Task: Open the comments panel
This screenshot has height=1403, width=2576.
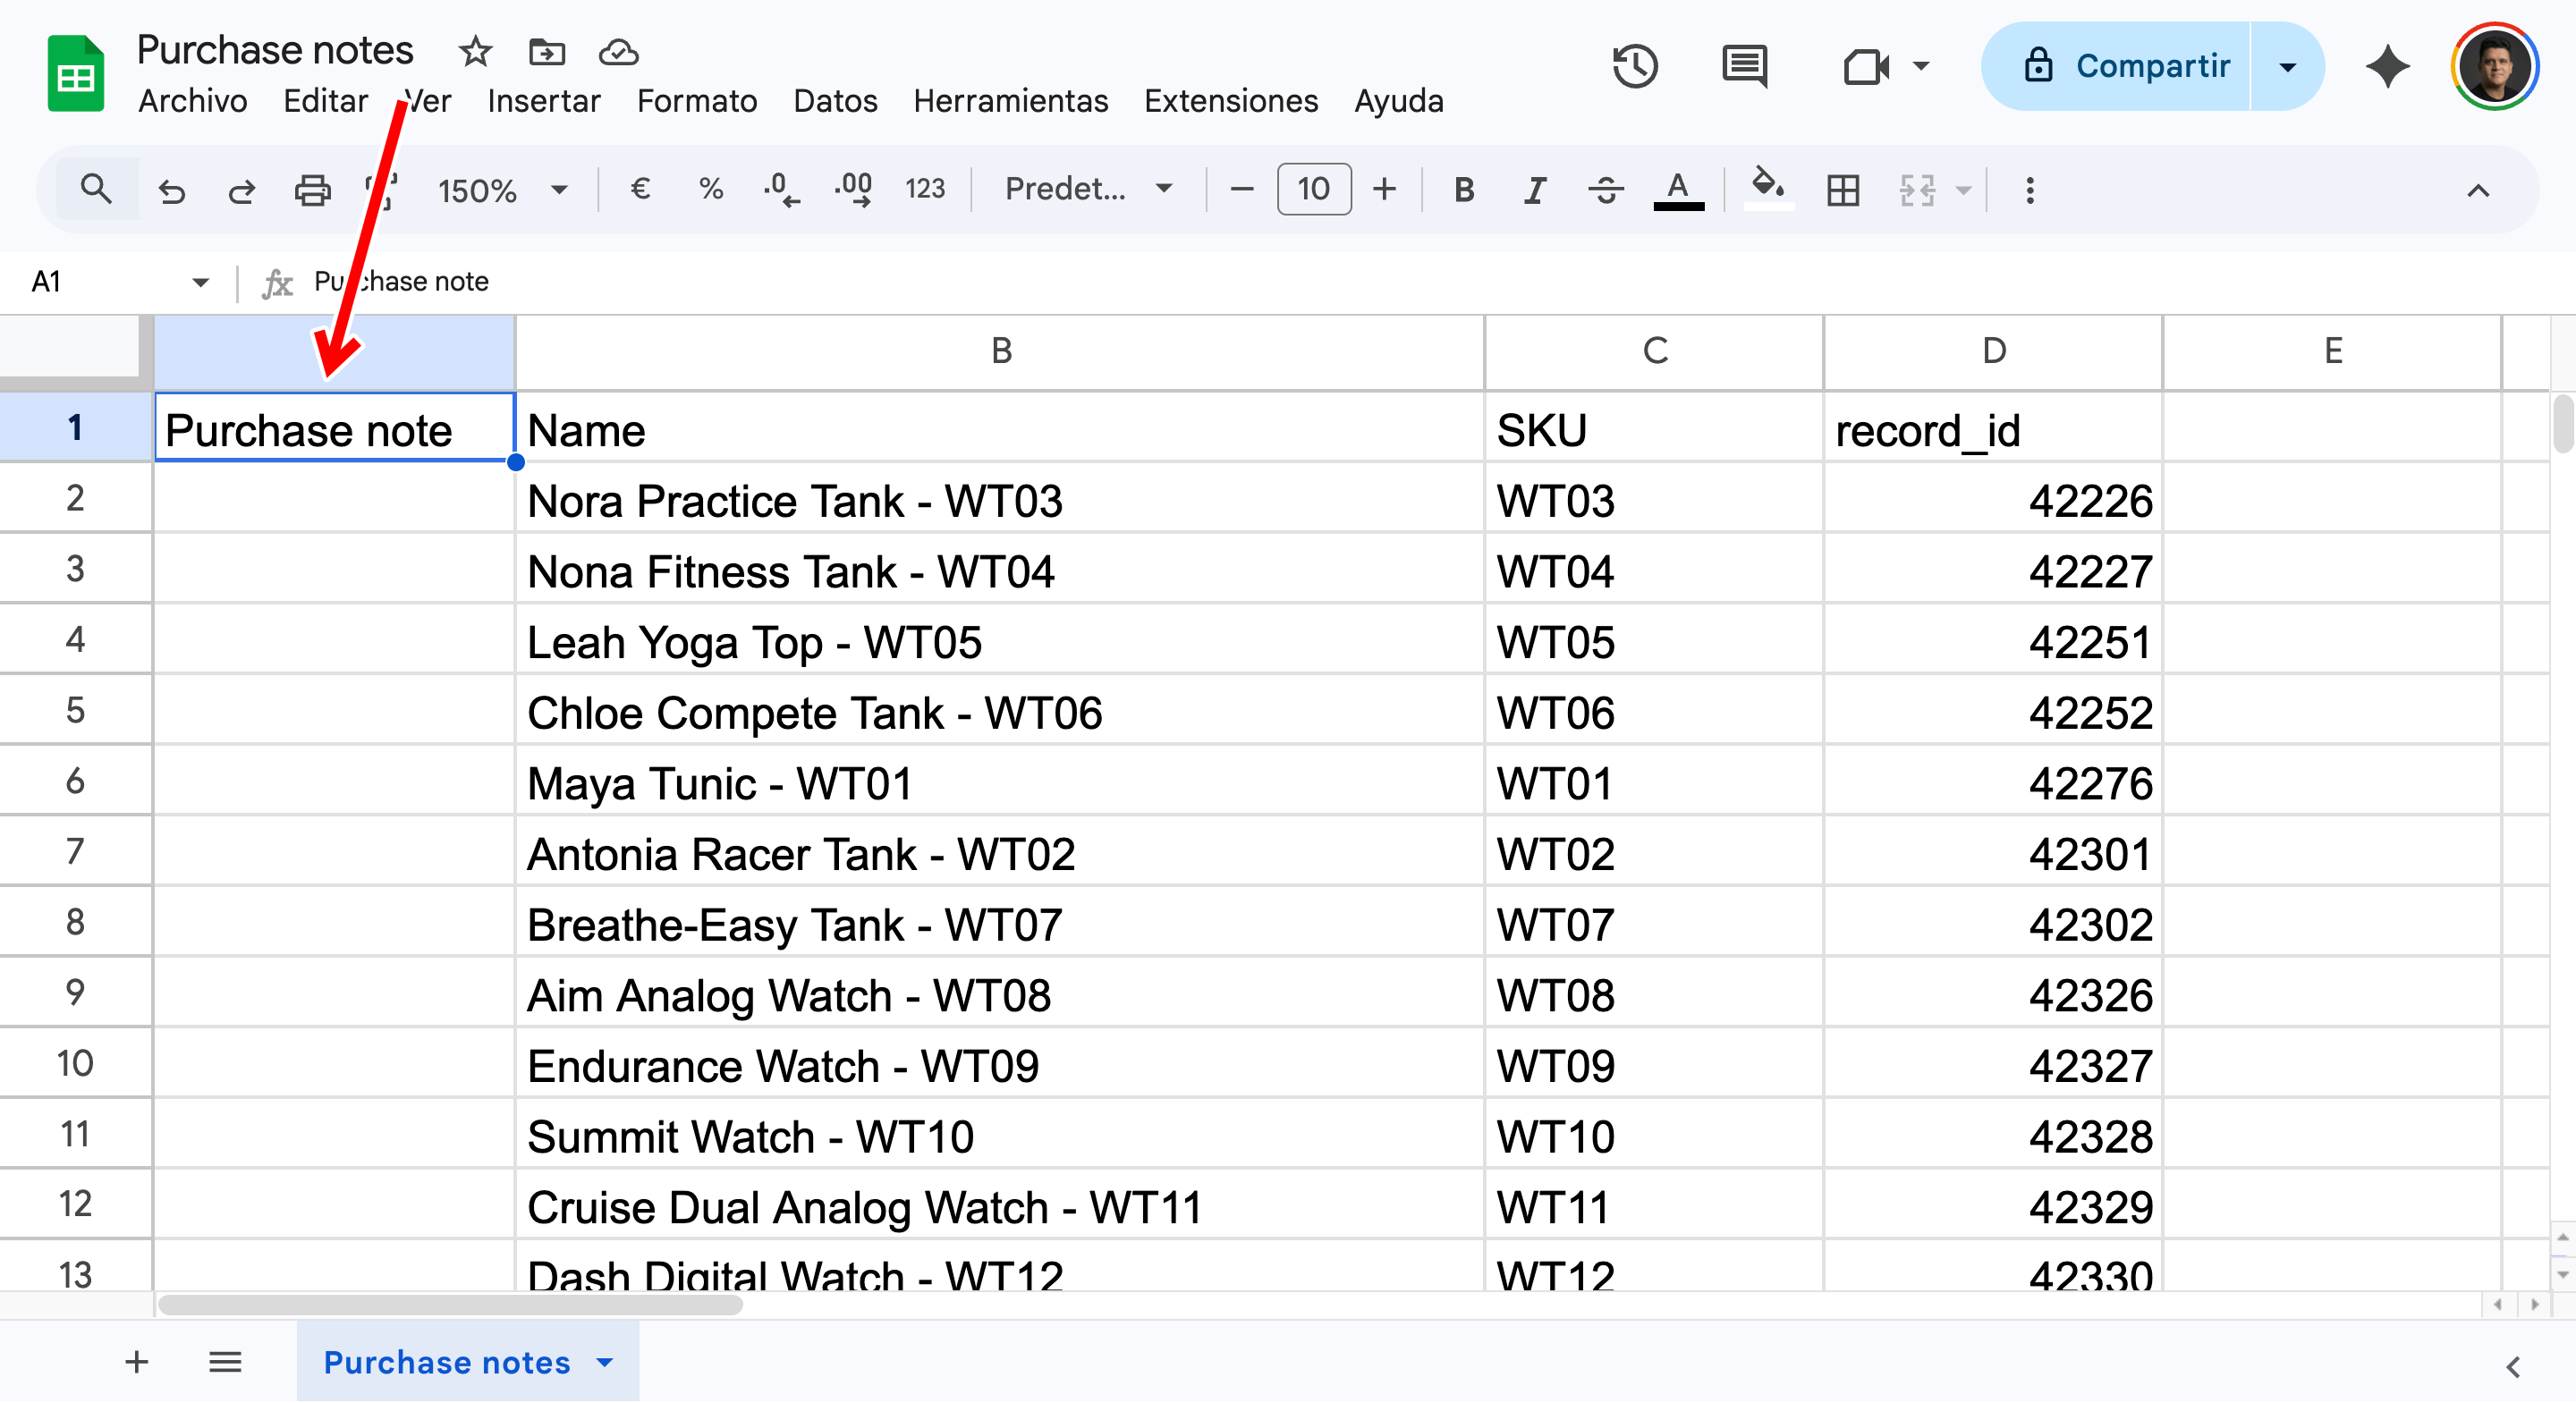Action: point(1744,66)
